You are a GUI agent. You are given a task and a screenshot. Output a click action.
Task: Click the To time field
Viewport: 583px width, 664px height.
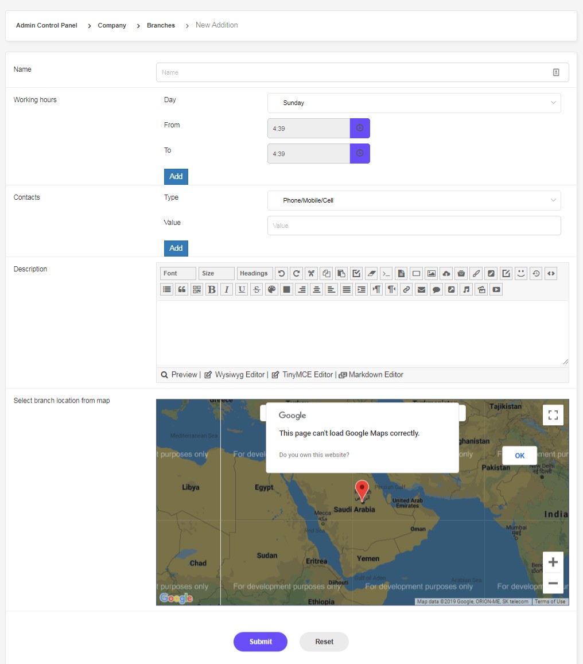pos(309,154)
